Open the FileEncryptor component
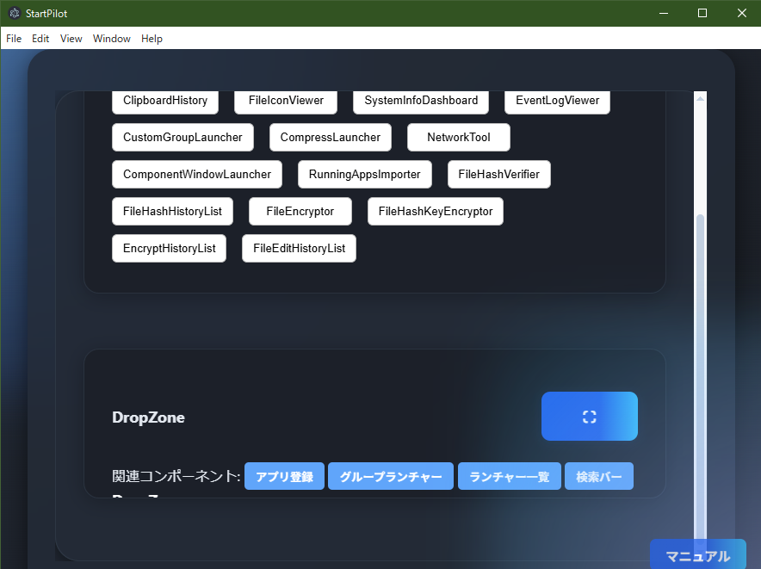This screenshot has width=761, height=569. pyautogui.click(x=300, y=211)
